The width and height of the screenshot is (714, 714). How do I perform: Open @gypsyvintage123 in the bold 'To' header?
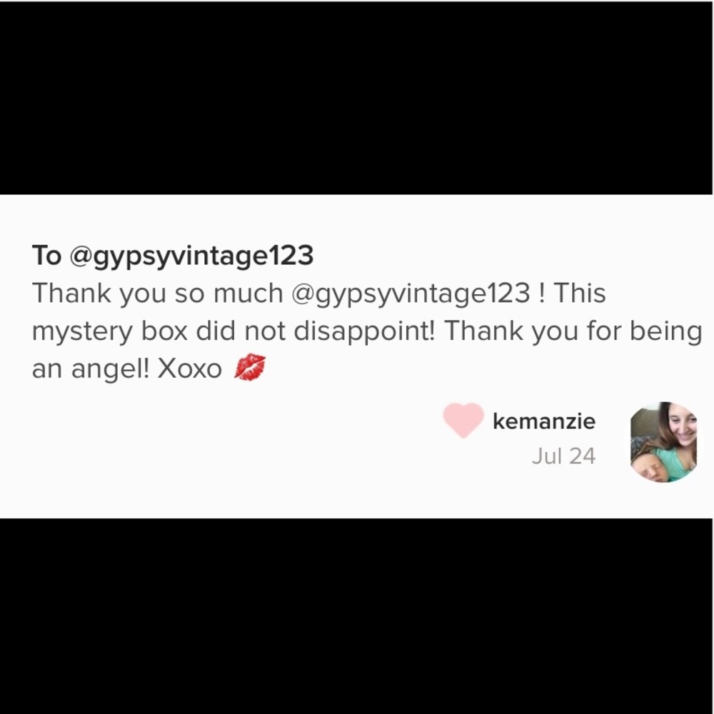click(x=191, y=256)
